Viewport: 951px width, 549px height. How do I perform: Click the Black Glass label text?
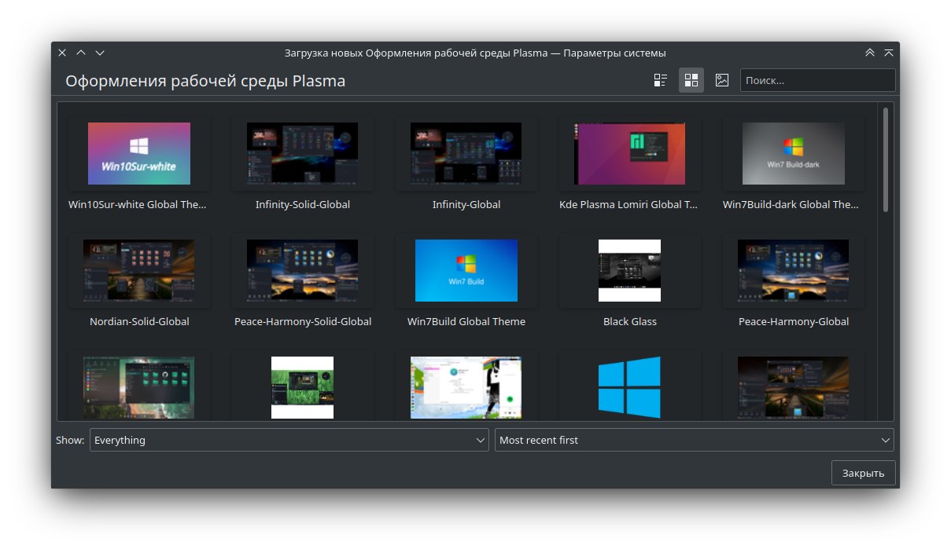pyautogui.click(x=630, y=321)
